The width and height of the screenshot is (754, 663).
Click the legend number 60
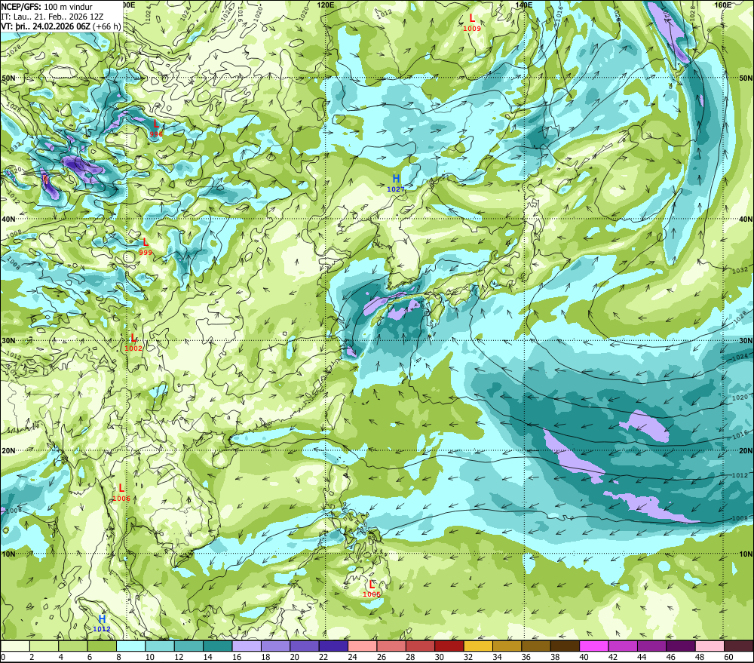point(729,657)
